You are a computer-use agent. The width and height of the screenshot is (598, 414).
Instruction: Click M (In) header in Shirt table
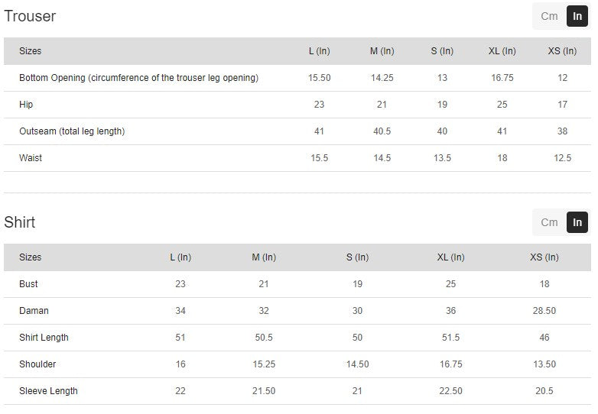click(264, 257)
